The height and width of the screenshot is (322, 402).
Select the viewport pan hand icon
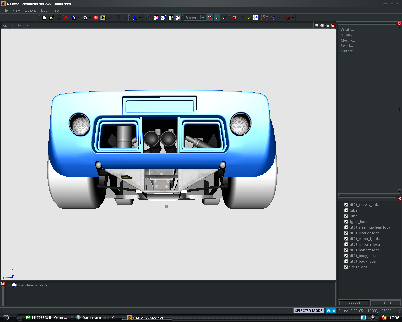click(x=322, y=25)
